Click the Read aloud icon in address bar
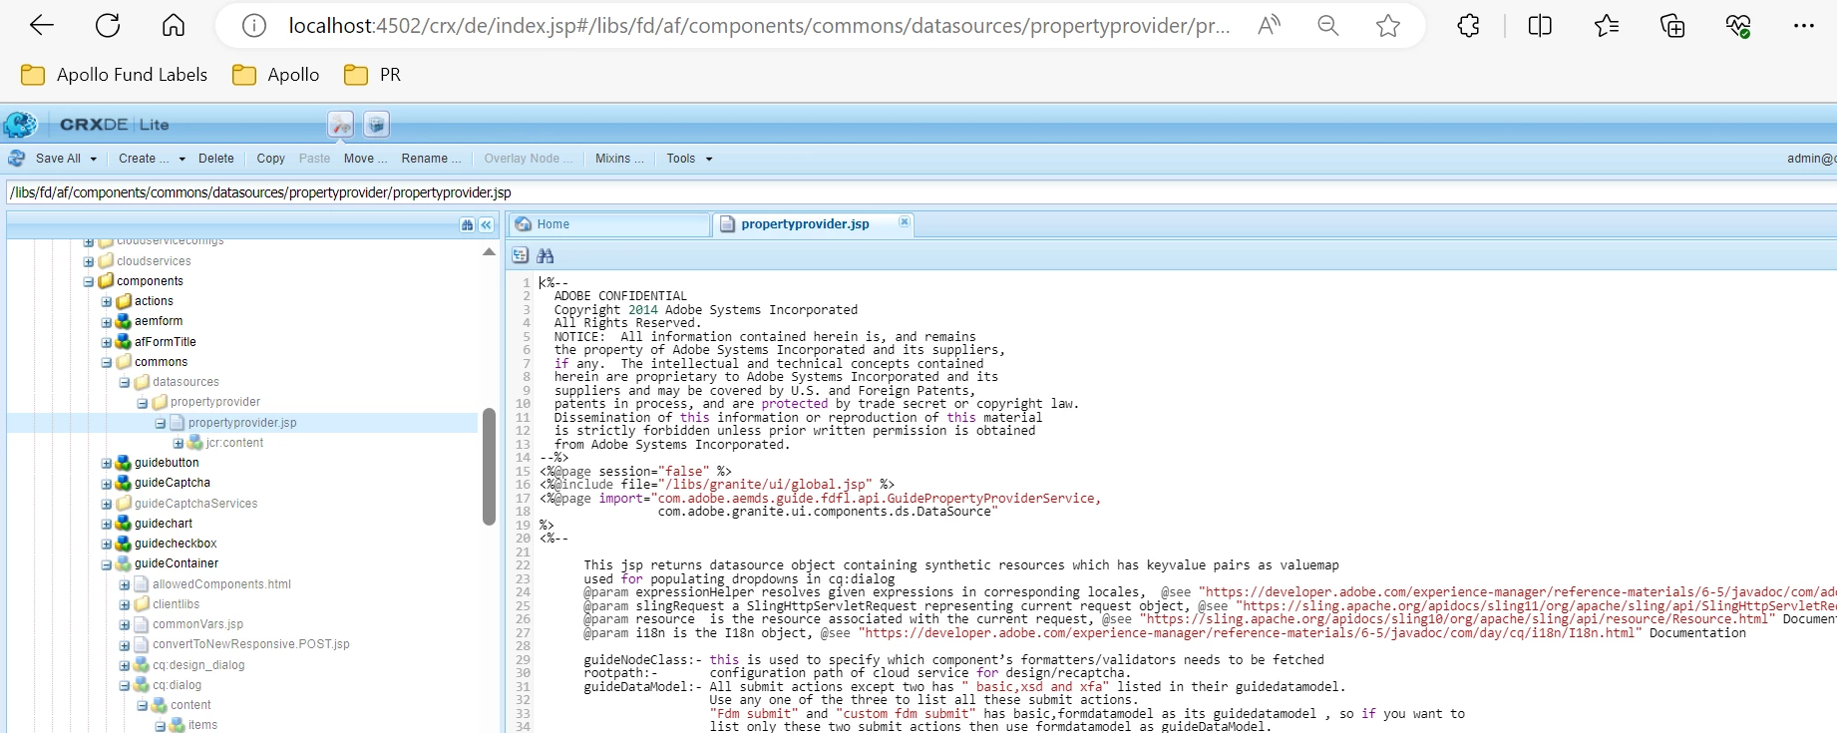The width and height of the screenshot is (1837, 733). click(1269, 26)
